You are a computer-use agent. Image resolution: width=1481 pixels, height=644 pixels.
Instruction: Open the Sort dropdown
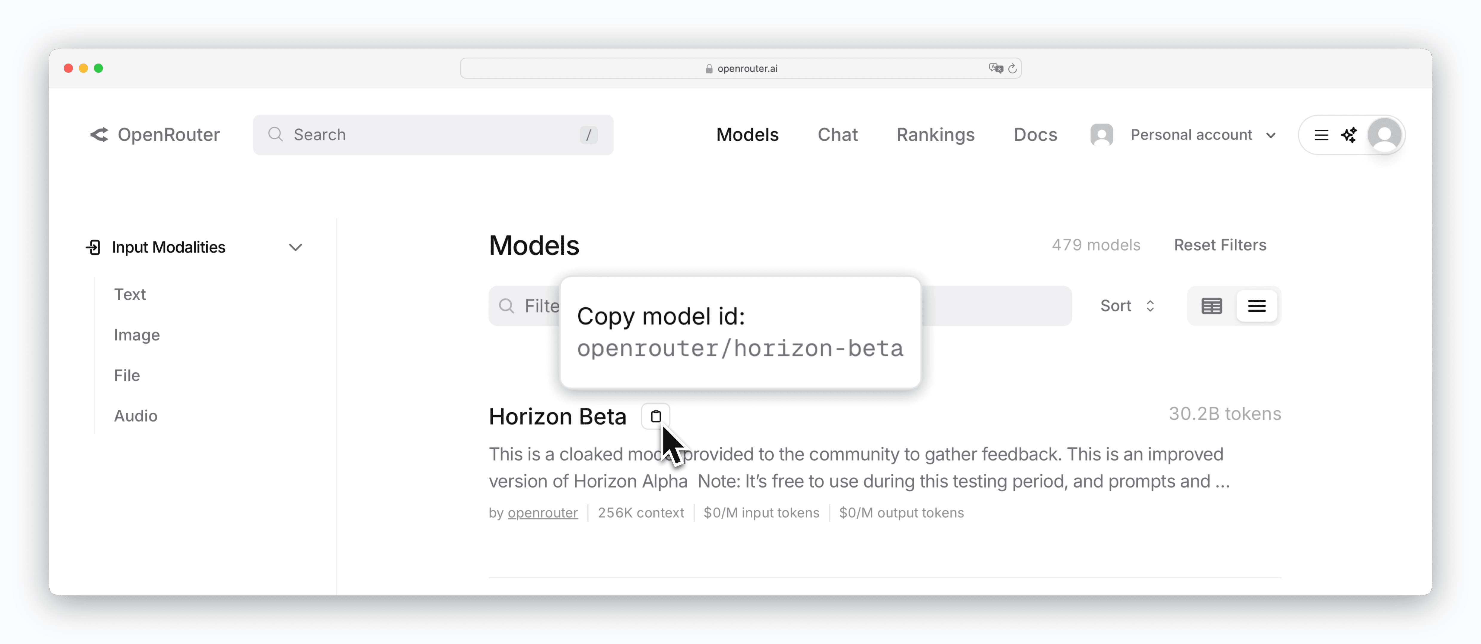pyautogui.click(x=1127, y=306)
